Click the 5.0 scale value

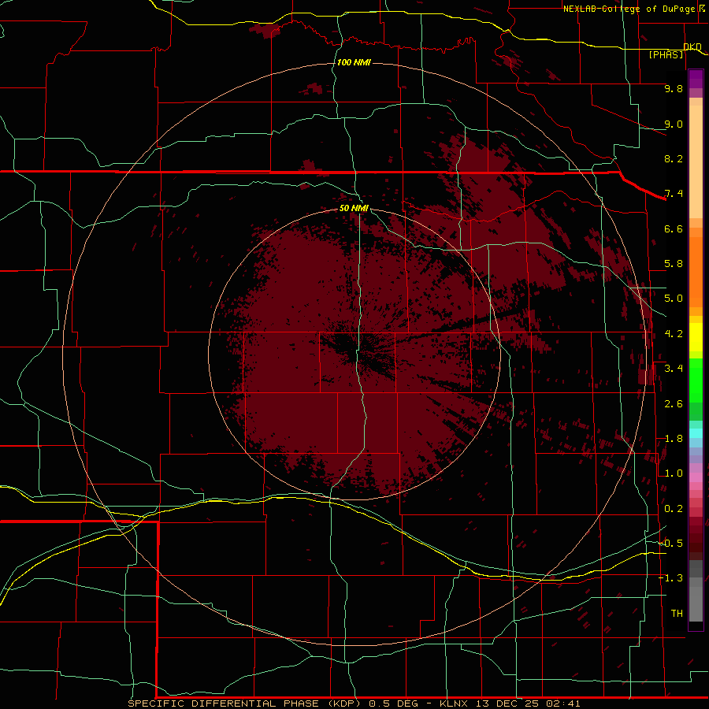point(674,299)
